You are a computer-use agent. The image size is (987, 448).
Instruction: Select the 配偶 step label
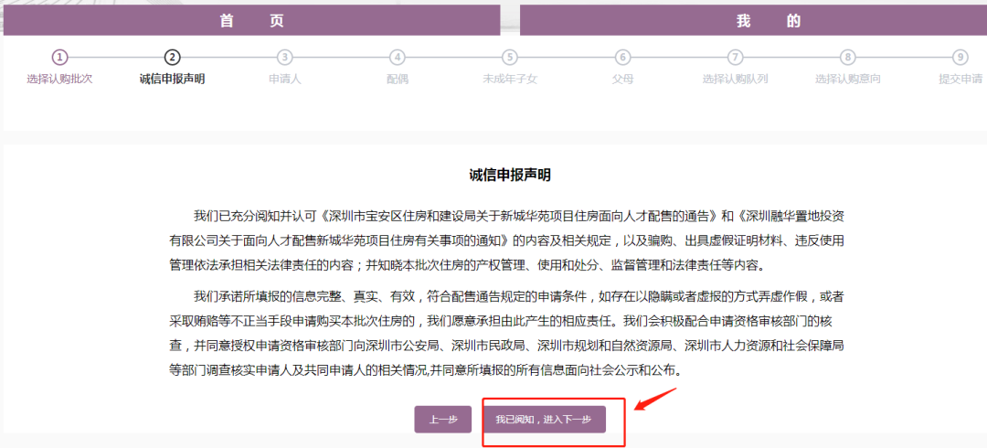click(x=398, y=80)
